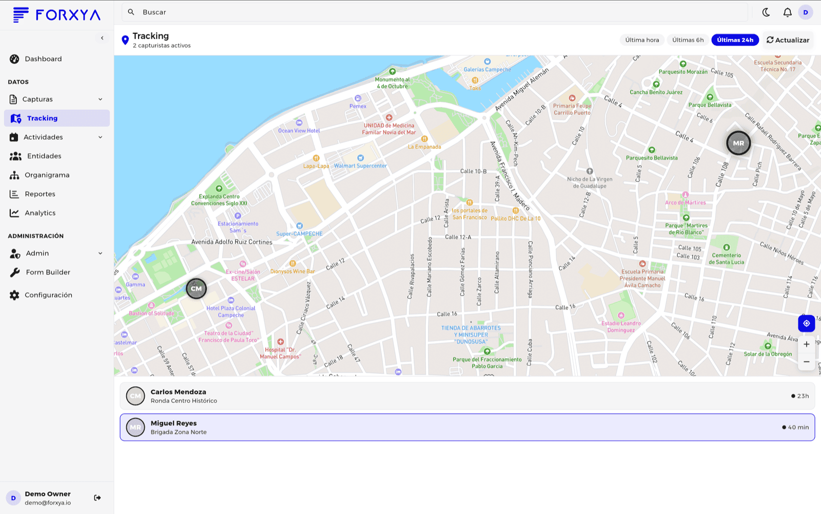This screenshot has width=821, height=514.
Task: Click the logout icon beside Demo Owner
Action: pyautogui.click(x=97, y=498)
